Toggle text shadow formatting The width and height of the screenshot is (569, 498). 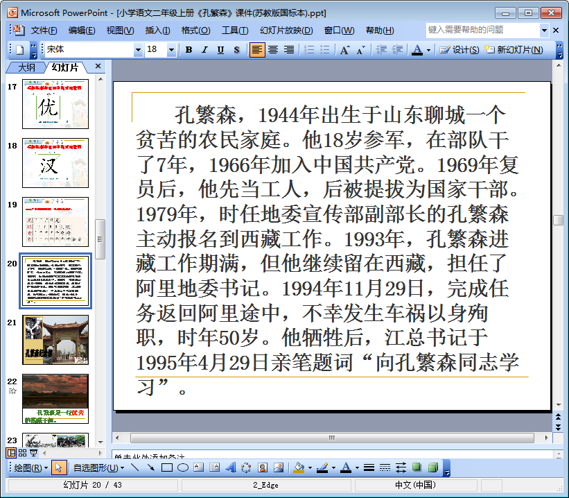coord(236,50)
